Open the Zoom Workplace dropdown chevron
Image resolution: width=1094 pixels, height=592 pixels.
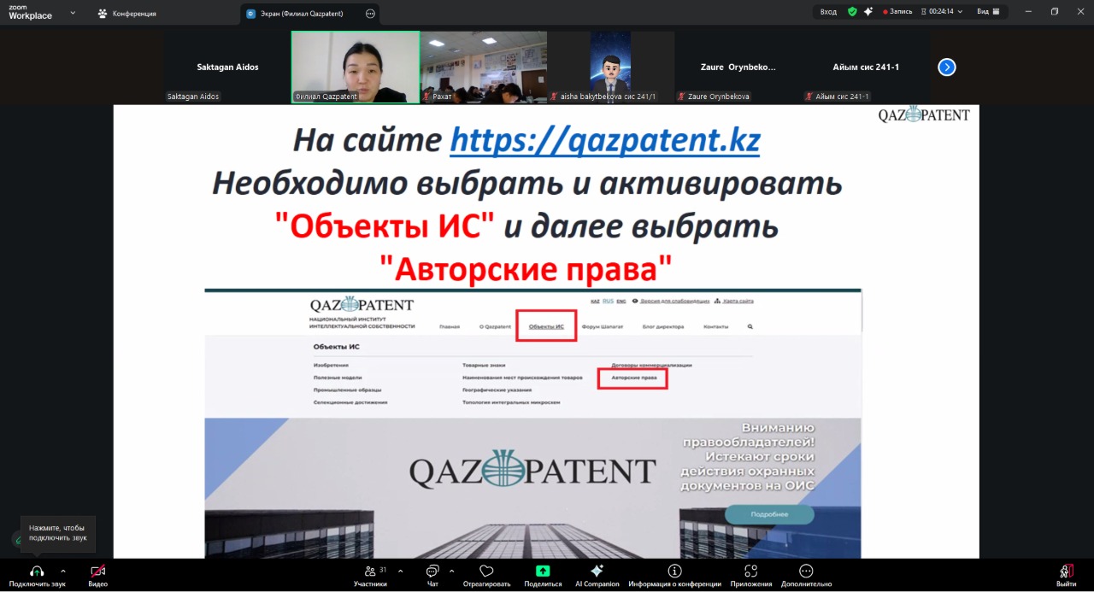tap(73, 13)
